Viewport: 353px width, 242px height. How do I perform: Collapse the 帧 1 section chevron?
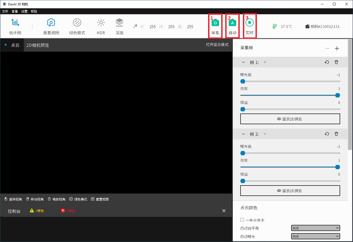tap(243, 62)
